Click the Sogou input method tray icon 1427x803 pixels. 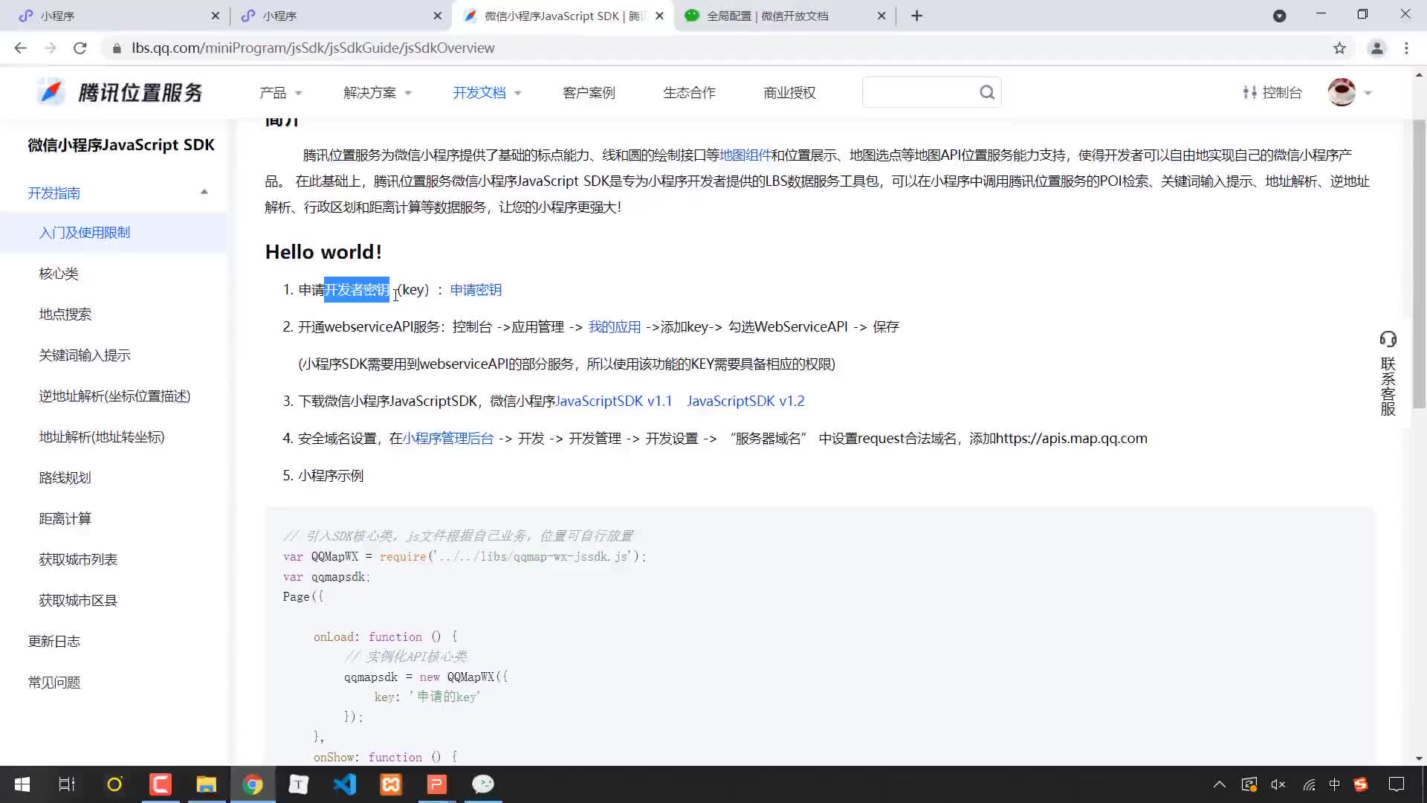click(x=1361, y=784)
